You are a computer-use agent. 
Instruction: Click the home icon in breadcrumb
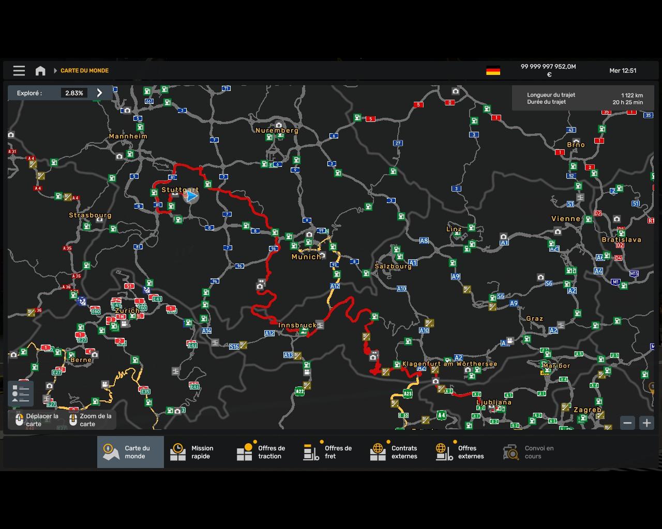click(x=40, y=71)
